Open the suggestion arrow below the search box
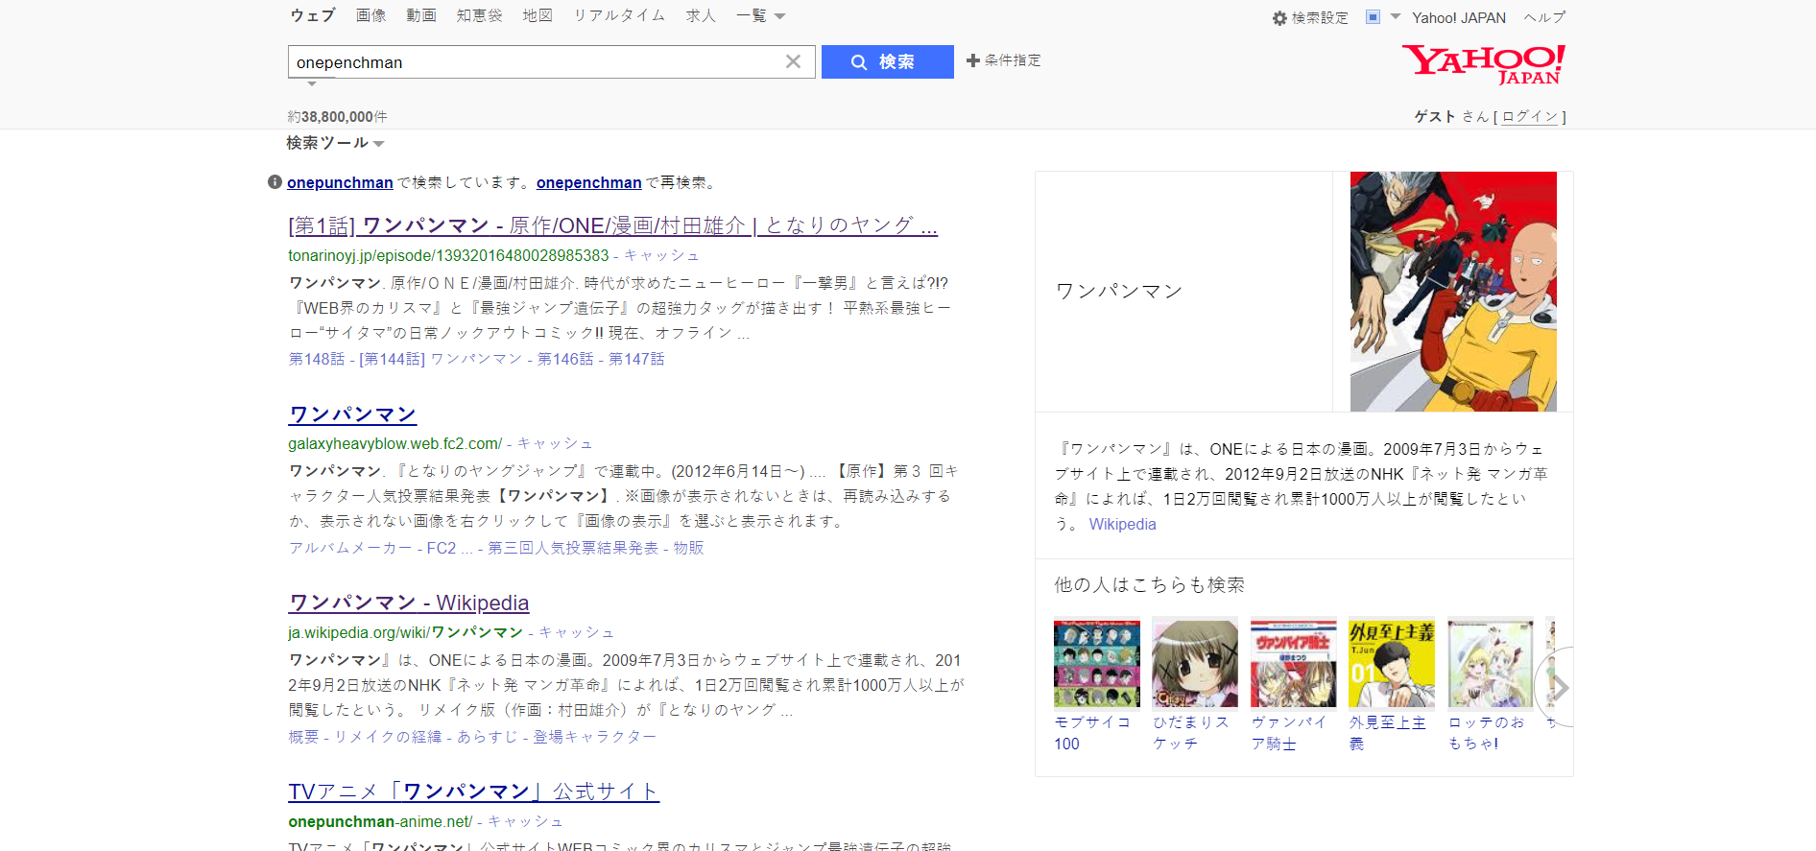1816x851 pixels. 311,84
